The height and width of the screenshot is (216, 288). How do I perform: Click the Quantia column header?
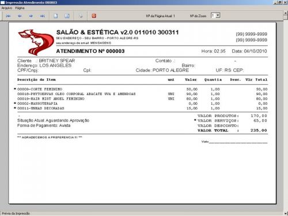click(213, 79)
